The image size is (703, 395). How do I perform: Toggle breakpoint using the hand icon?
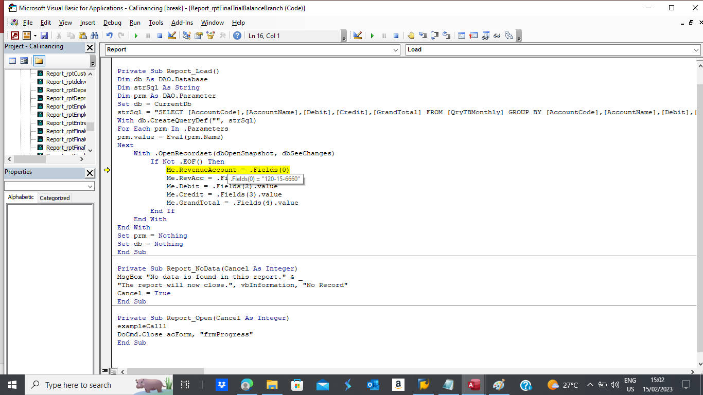click(x=411, y=35)
